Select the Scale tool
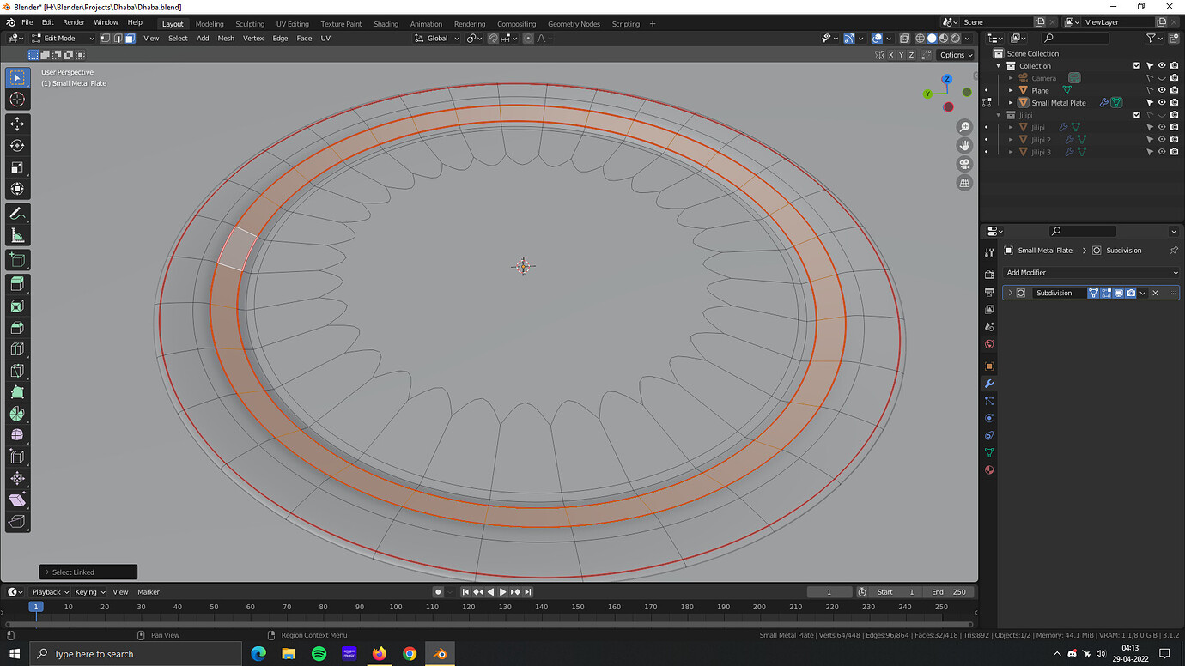Screen dimensions: 1185x666 pos(17,167)
